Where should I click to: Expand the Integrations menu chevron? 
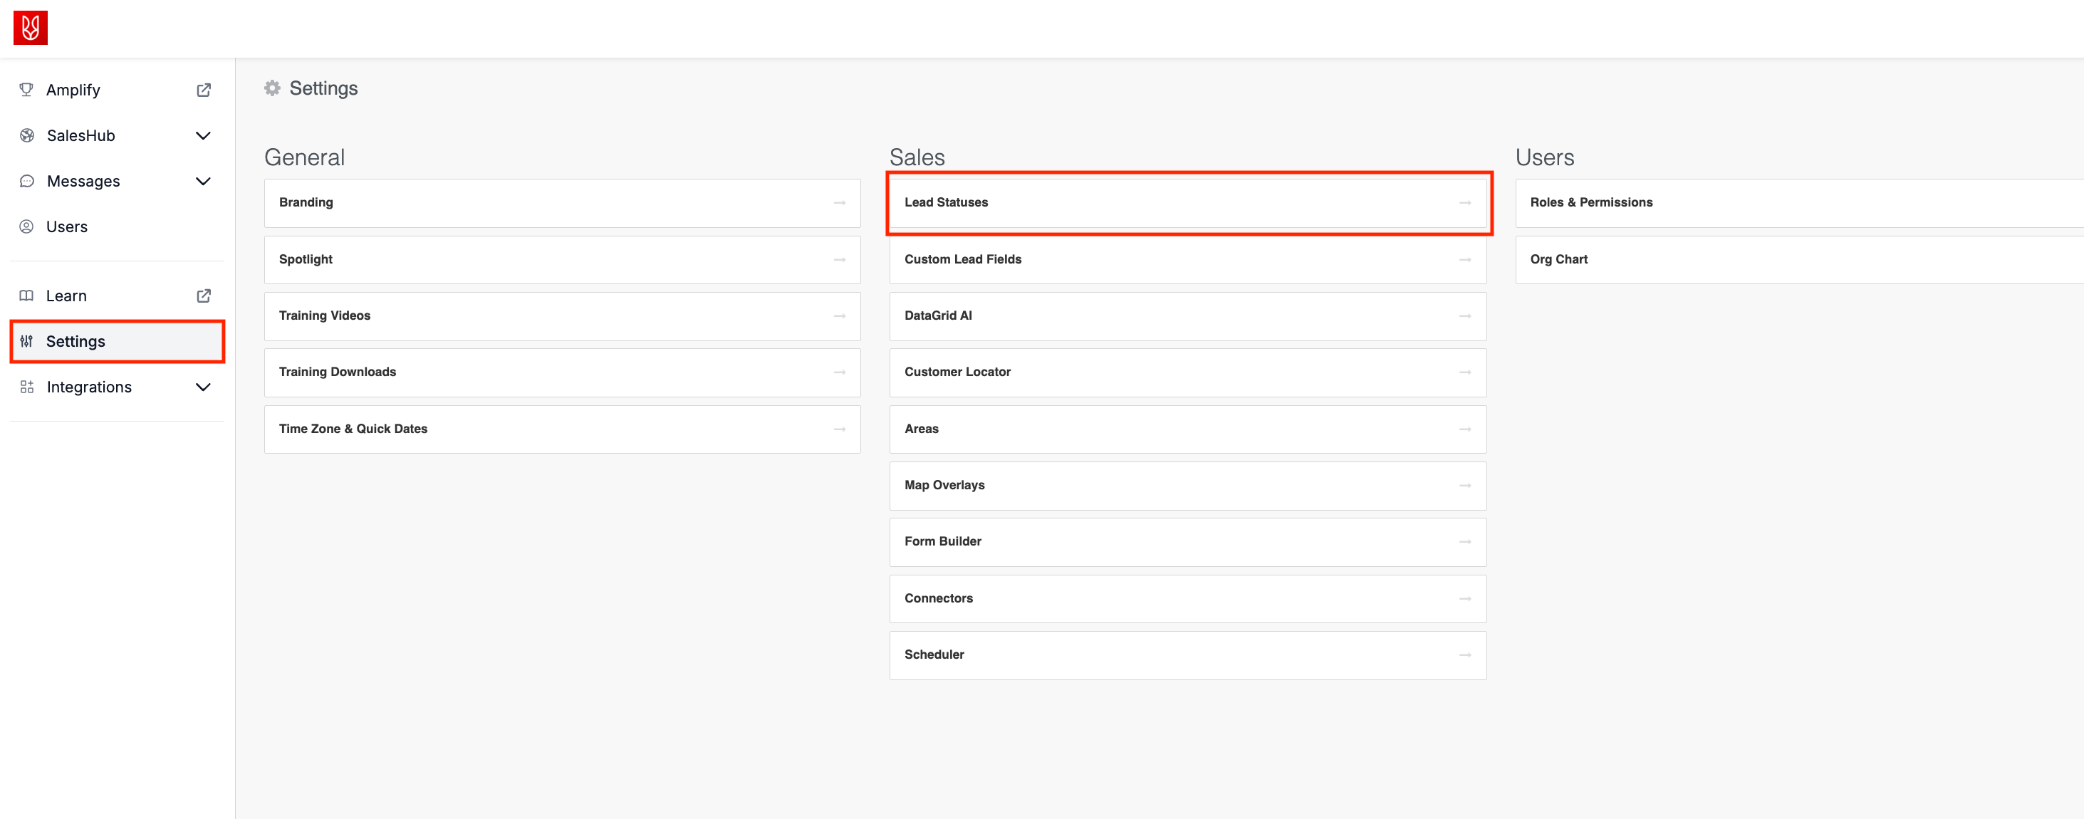click(x=203, y=387)
